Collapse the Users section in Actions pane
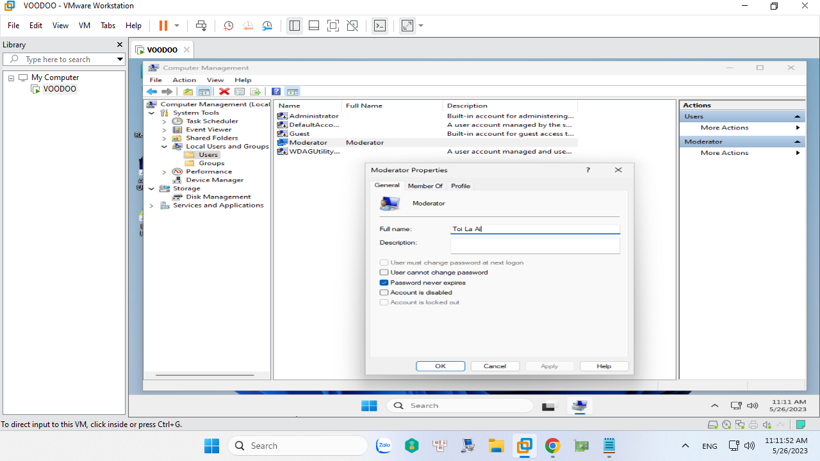Viewport: 820px width, 461px height. tap(798, 117)
